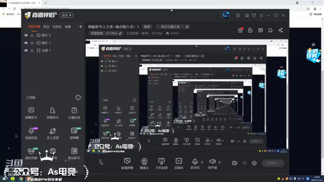
Task: Open the recording icon beside the eye
Action: pyautogui.click(x=234, y=163)
